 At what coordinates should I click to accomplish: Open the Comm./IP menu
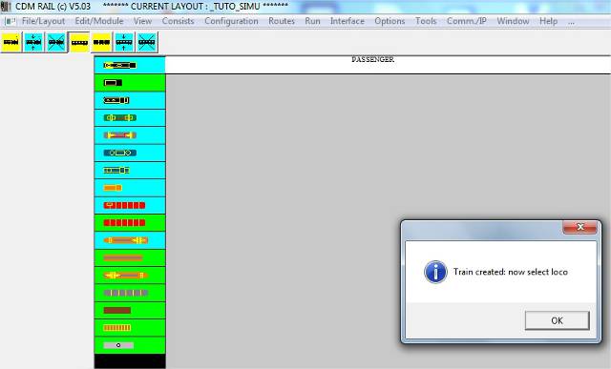[x=467, y=21]
